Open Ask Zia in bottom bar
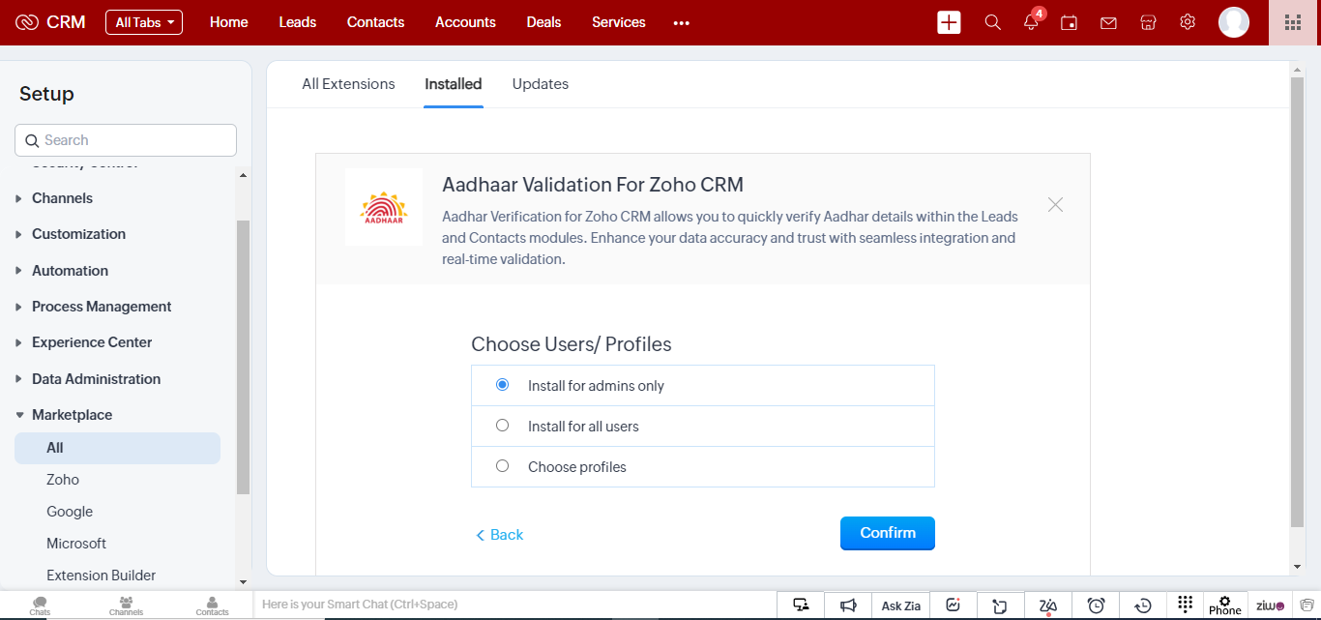1321x620 pixels. [x=900, y=605]
